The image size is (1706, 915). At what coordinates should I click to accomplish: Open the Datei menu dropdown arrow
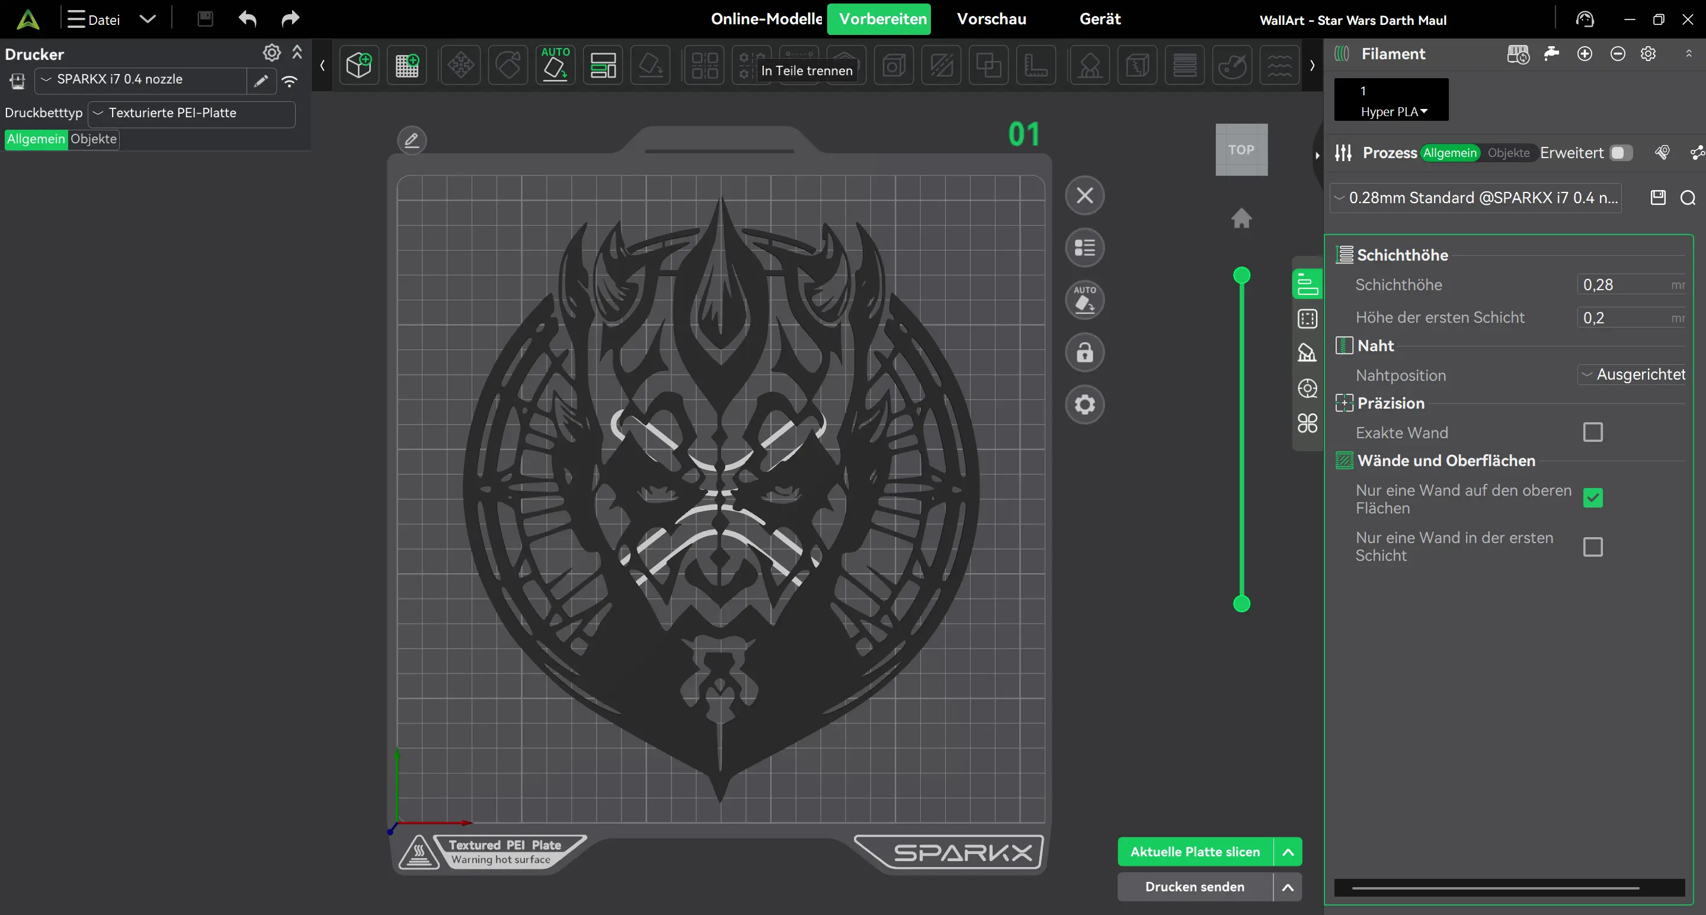148,19
